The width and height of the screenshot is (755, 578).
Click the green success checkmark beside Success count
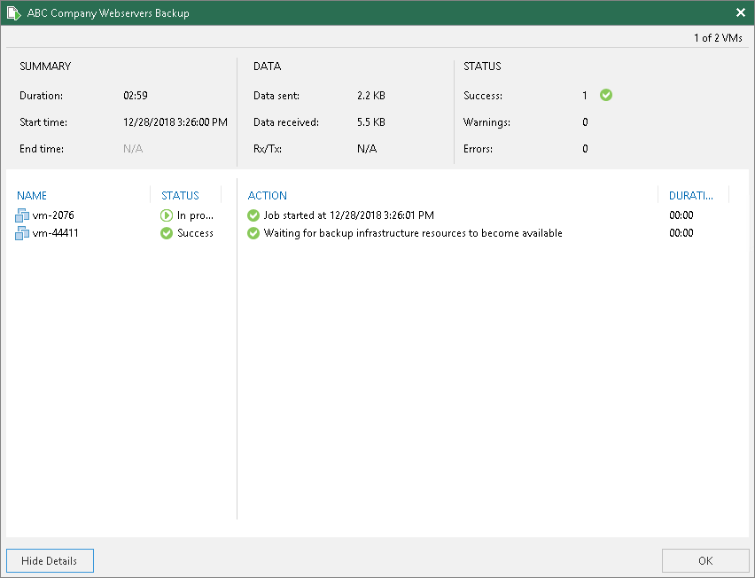tap(606, 96)
